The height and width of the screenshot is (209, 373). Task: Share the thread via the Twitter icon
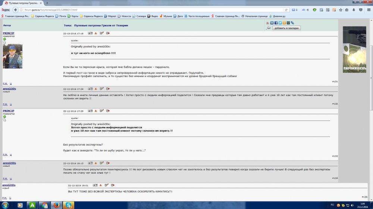(x=280, y=23)
